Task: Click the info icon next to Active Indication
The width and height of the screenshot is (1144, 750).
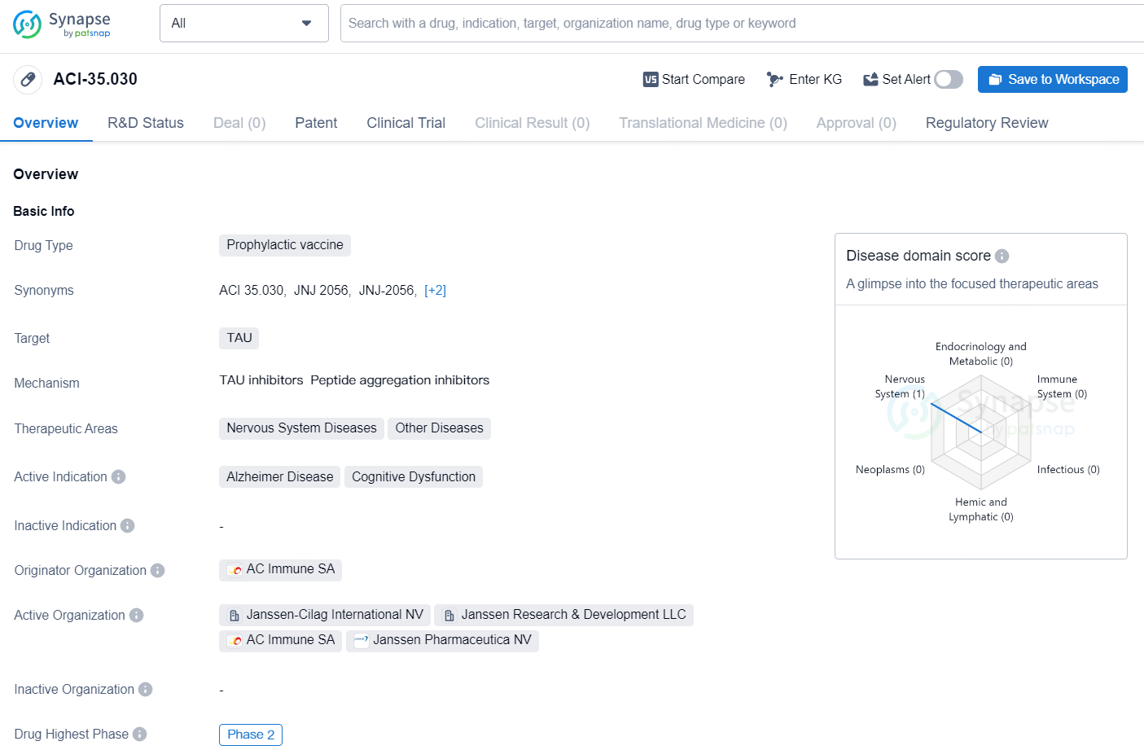Action: click(119, 477)
